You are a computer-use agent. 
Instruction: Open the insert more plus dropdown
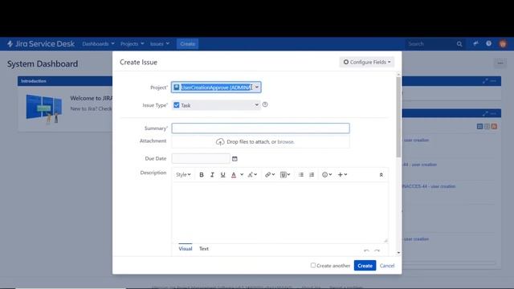[x=343, y=175]
